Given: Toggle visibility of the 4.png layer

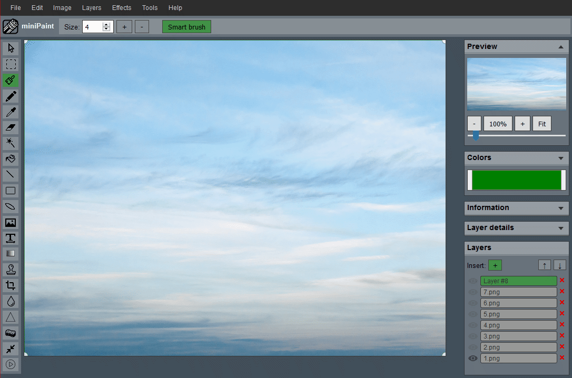Looking at the screenshot, I should (472, 325).
